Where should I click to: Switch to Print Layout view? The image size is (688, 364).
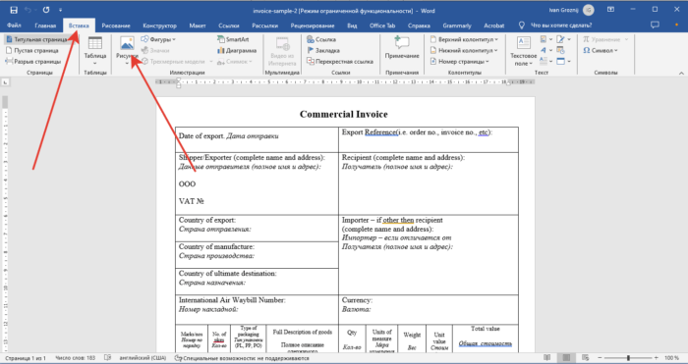click(566, 358)
